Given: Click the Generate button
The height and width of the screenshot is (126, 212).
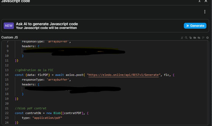Looking at the screenshot, I should 195,26.
